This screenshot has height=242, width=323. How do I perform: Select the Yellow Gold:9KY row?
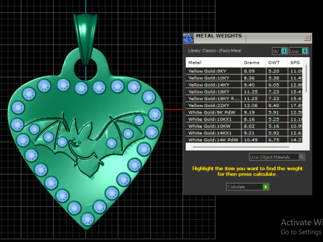click(x=244, y=71)
